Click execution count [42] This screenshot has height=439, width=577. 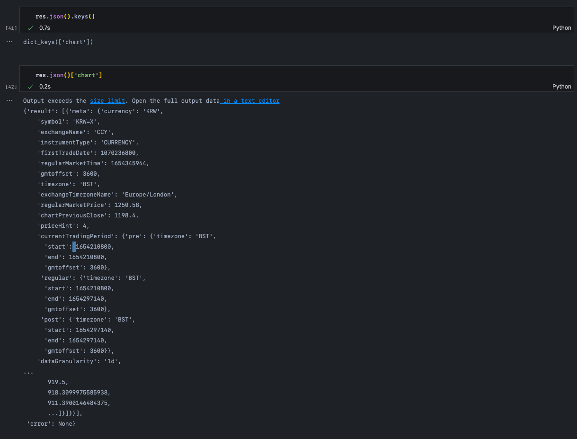(x=11, y=87)
